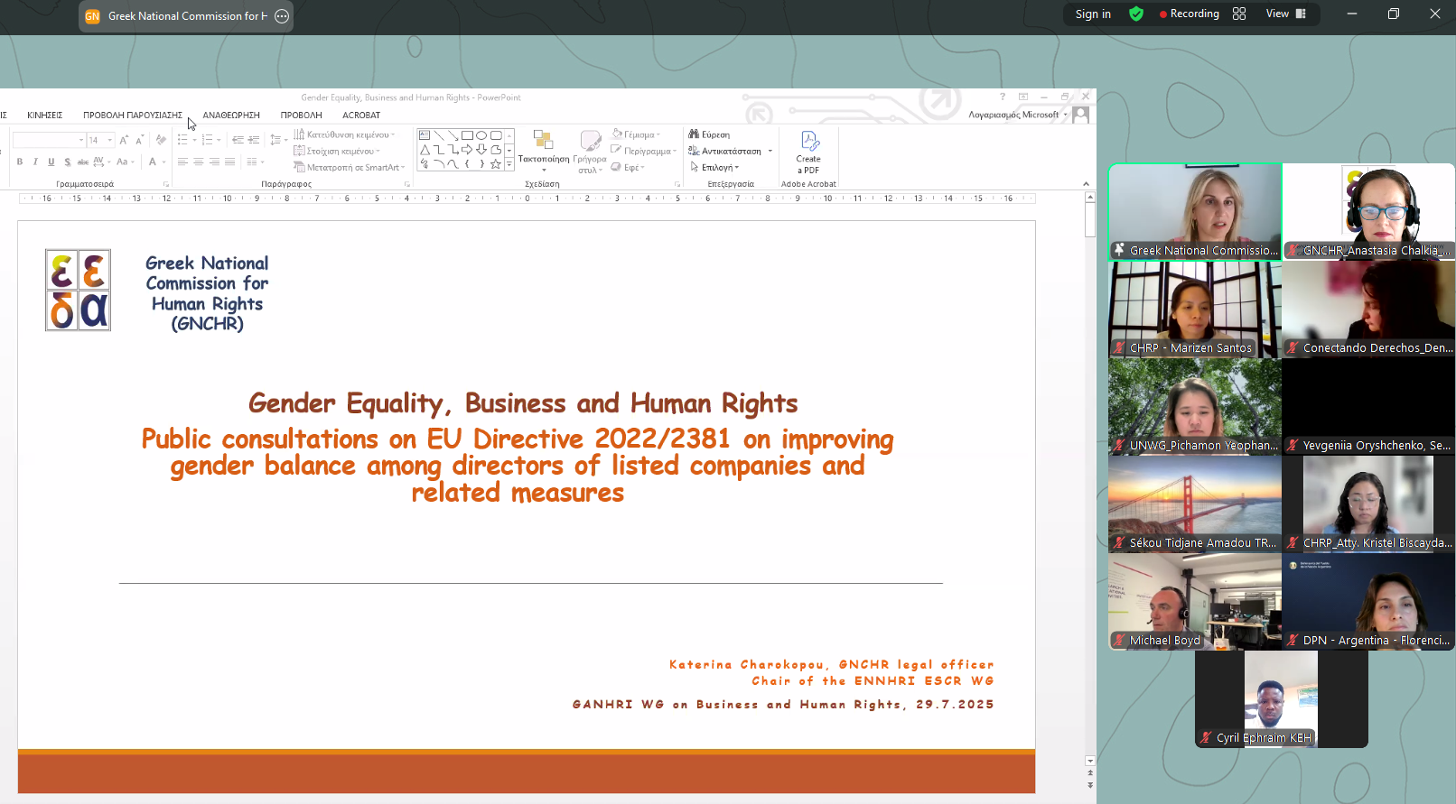Select Cyril Ephraim KEH video thumbnail
Image resolution: width=1456 pixels, height=804 pixels.
click(1282, 699)
